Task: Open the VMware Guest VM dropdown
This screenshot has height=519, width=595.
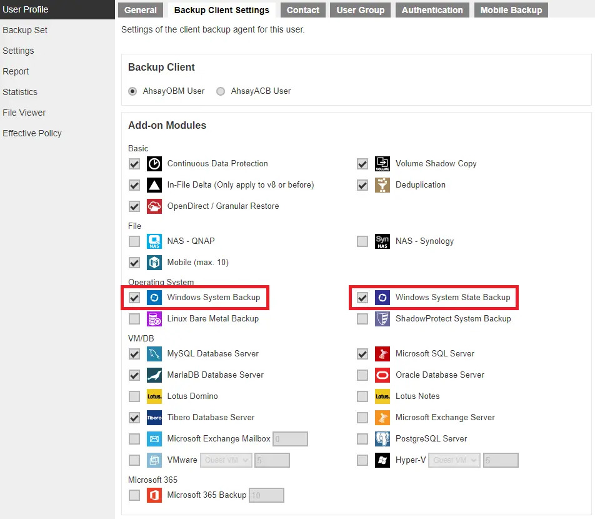Action: coord(226,460)
